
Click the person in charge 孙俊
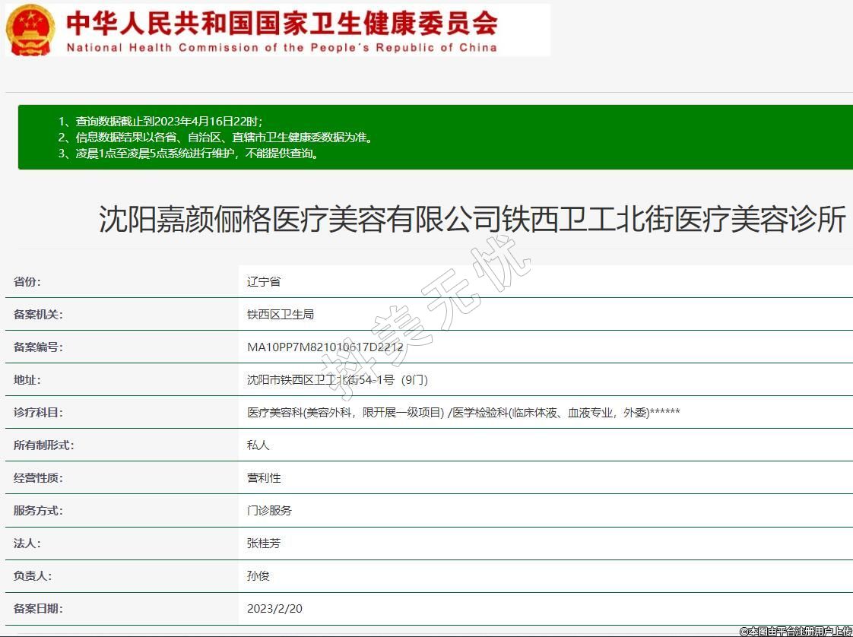pos(258,576)
